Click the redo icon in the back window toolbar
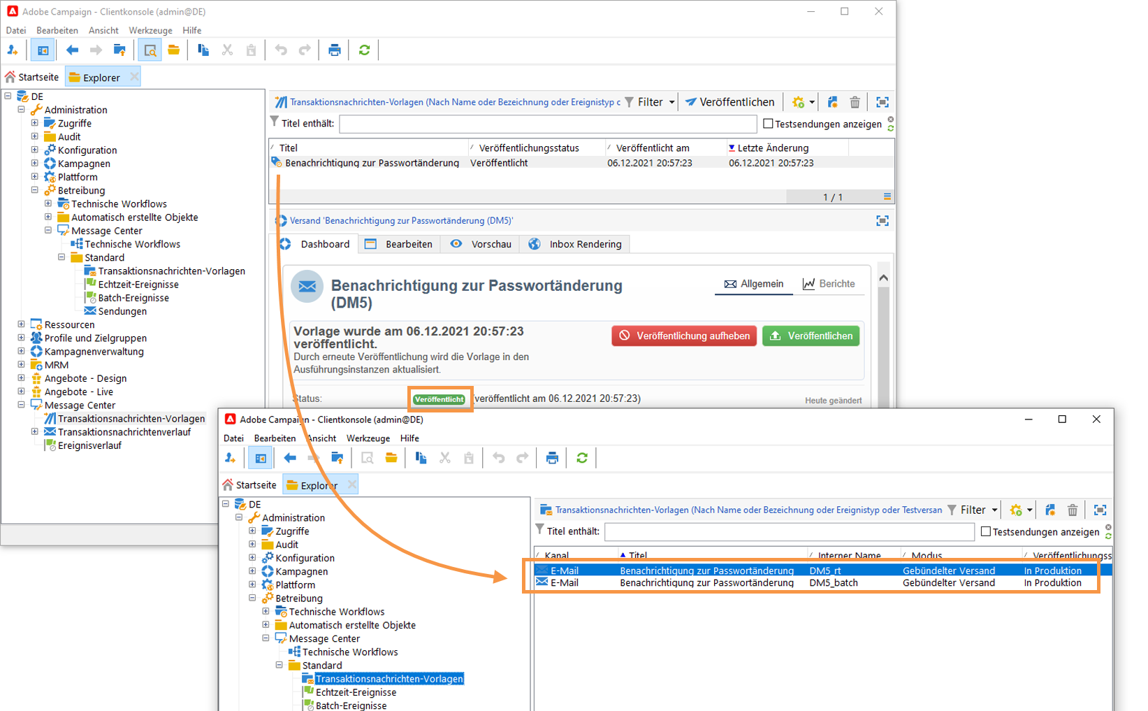The height and width of the screenshot is (711, 1148). point(305,50)
